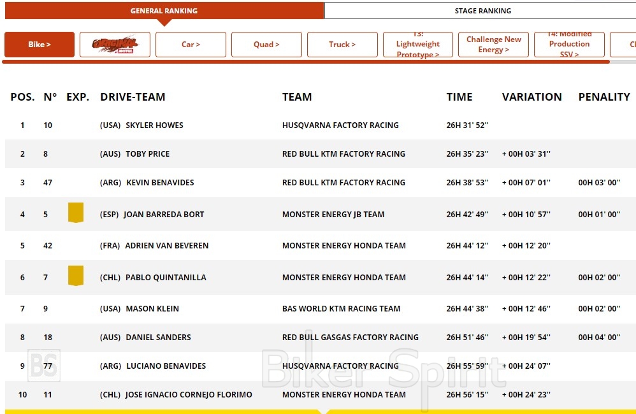This screenshot has height=414, width=636.
Task: Open the Quad category rankings
Action: 266,45
